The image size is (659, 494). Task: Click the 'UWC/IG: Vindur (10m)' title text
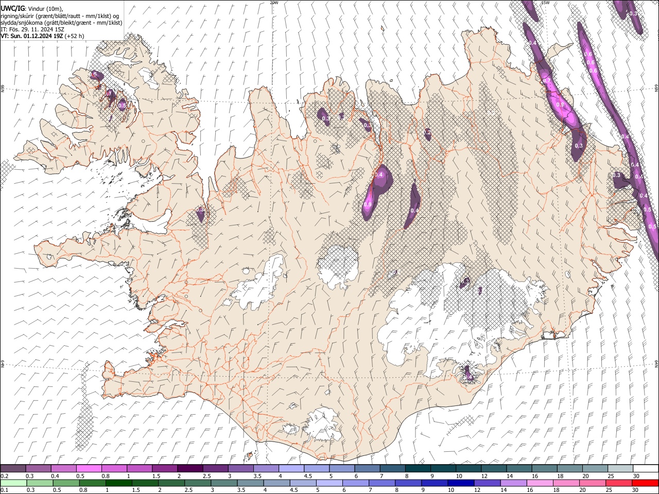pos(32,9)
